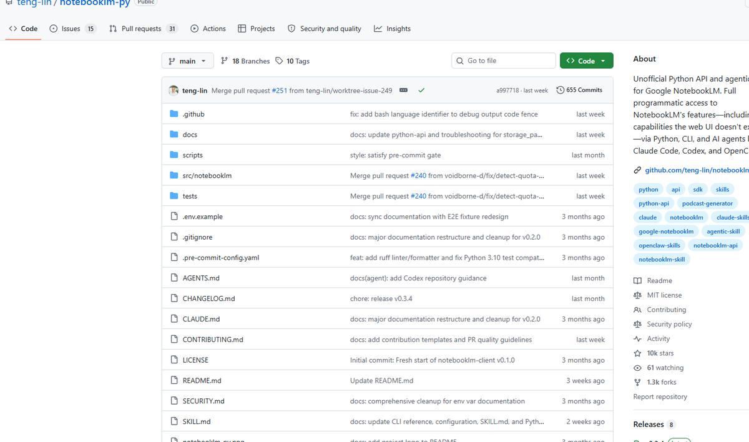Open the CHANGELOG.md file
This screenshot has width=749, height=442.
tap(208, 298)
